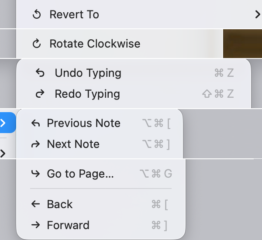262x240 pixels.
Task: Click the Next Note arrow icon
Action: [35, 144]
